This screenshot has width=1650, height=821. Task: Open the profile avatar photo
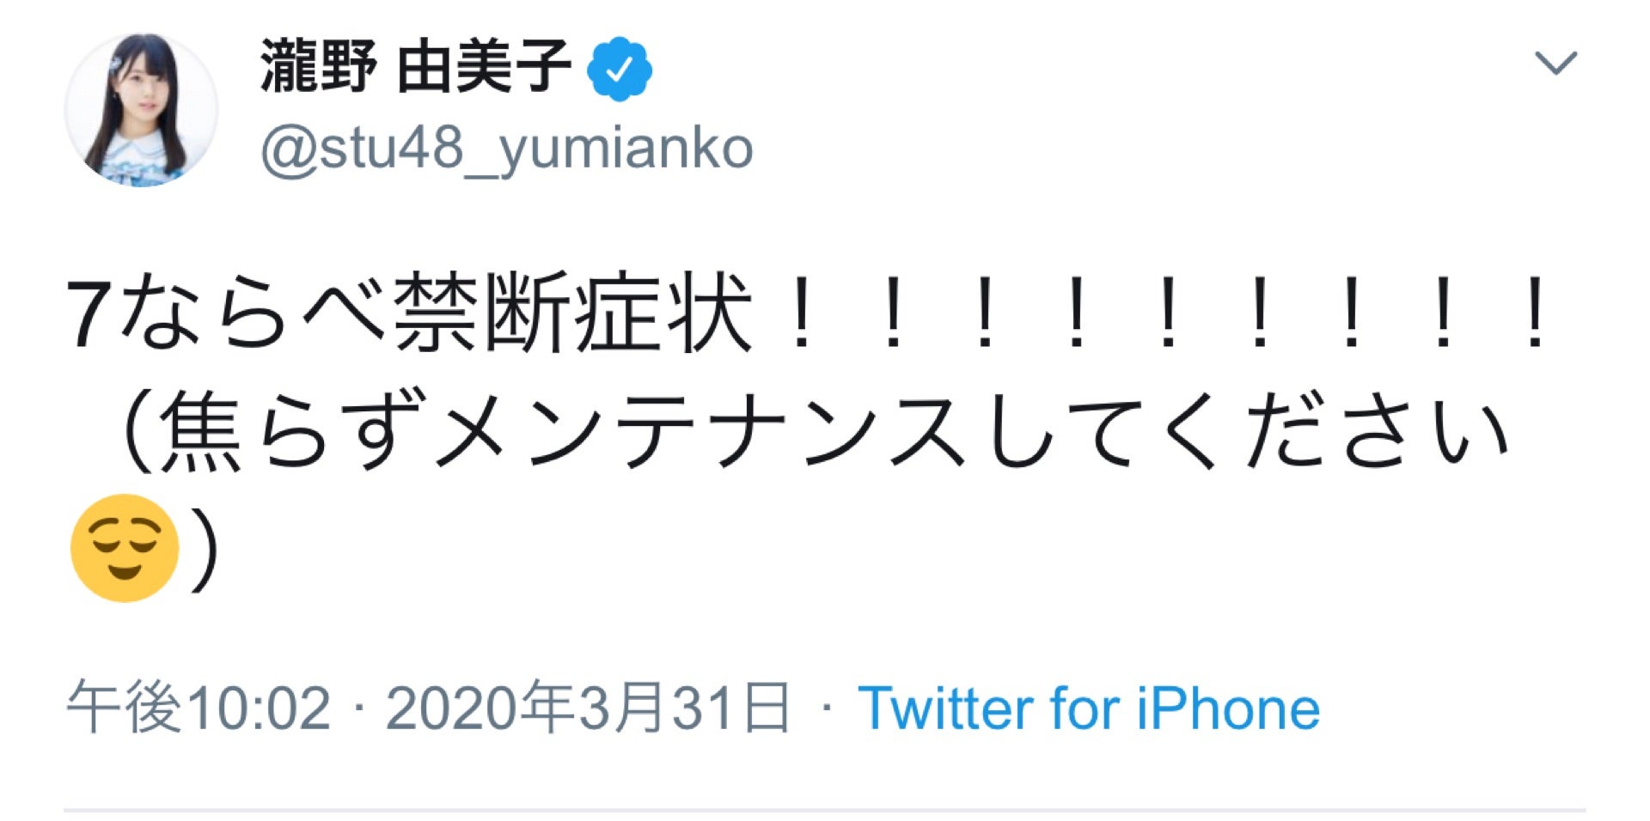point(141,110)
